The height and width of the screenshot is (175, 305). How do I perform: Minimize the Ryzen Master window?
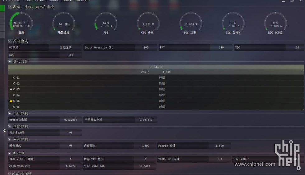tap(284, 1)
